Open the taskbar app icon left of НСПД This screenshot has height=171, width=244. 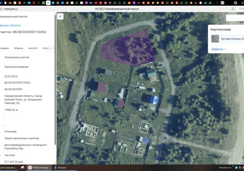[x=23, y=168]
